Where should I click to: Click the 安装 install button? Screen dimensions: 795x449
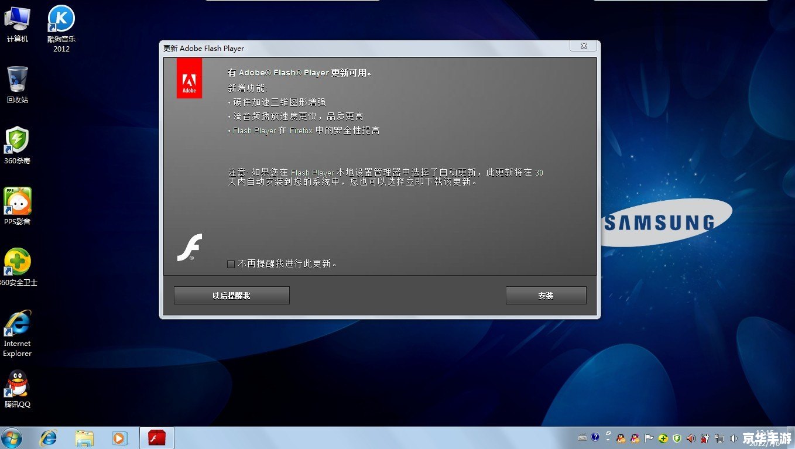click(546, 296)
